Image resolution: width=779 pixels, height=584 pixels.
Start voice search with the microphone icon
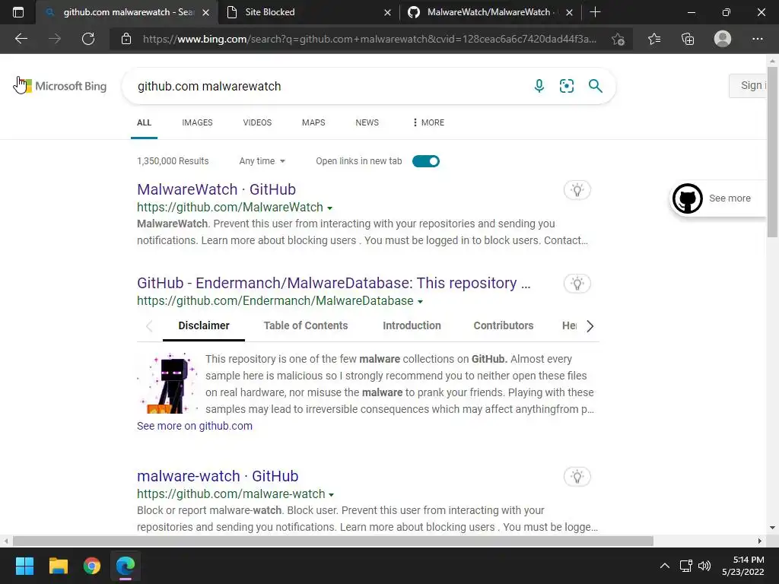(539, 86)
